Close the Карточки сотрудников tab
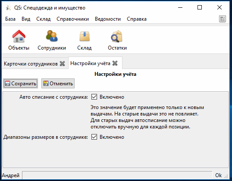232x181 pixels. pos(62,64)
